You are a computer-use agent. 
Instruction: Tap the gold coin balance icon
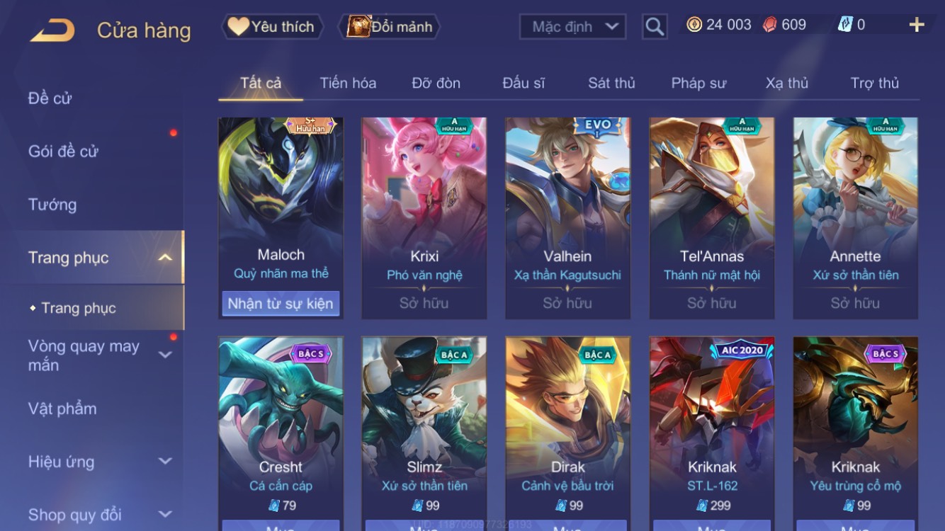(x=694, y=25)
